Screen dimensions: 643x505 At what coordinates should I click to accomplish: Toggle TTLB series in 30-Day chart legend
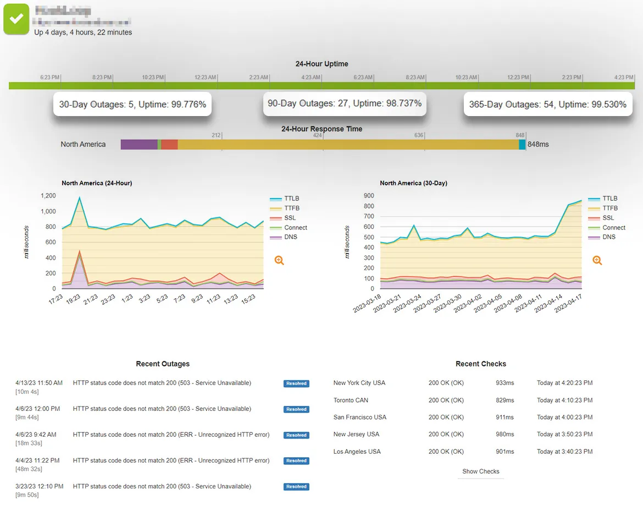click(603, 199)
